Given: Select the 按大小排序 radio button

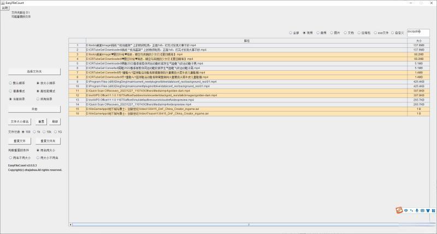Looking at the screenshot, I should click(46, 83).
